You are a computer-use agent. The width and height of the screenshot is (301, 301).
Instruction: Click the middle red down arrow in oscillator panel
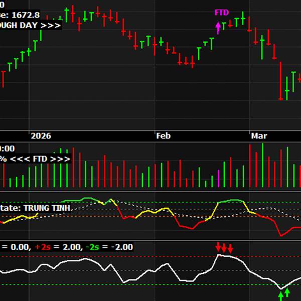coord(224,248)
